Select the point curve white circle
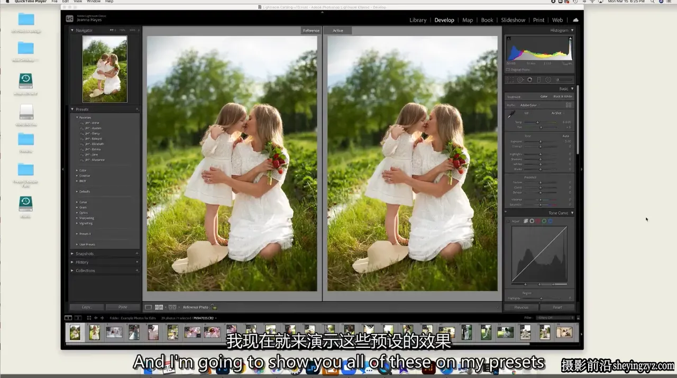Screen dimensions: 677x378 pos(532,221)
